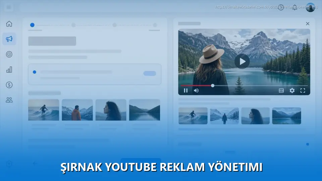This screenshot has width=322, height=181.
Task: Select the third step dot in stepper
Action: click(114, 25)
